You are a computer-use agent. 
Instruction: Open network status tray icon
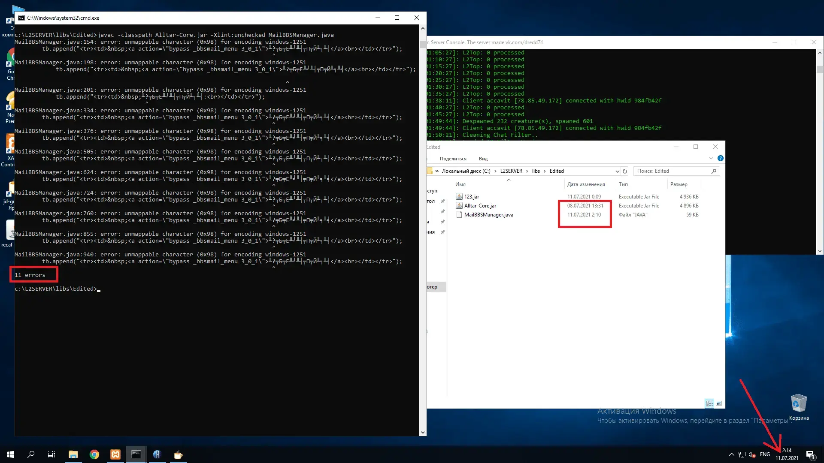742,454
